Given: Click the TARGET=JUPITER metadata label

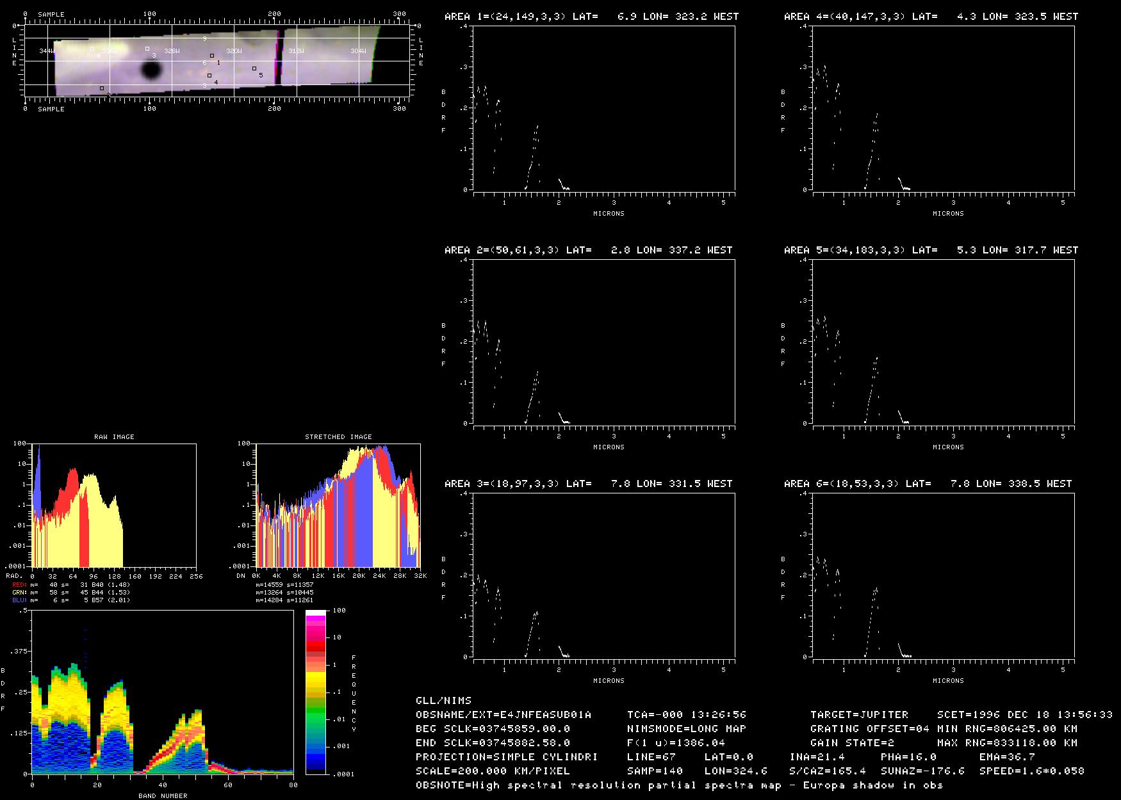Looking at the screenshot, I should [x=859, y=714].
